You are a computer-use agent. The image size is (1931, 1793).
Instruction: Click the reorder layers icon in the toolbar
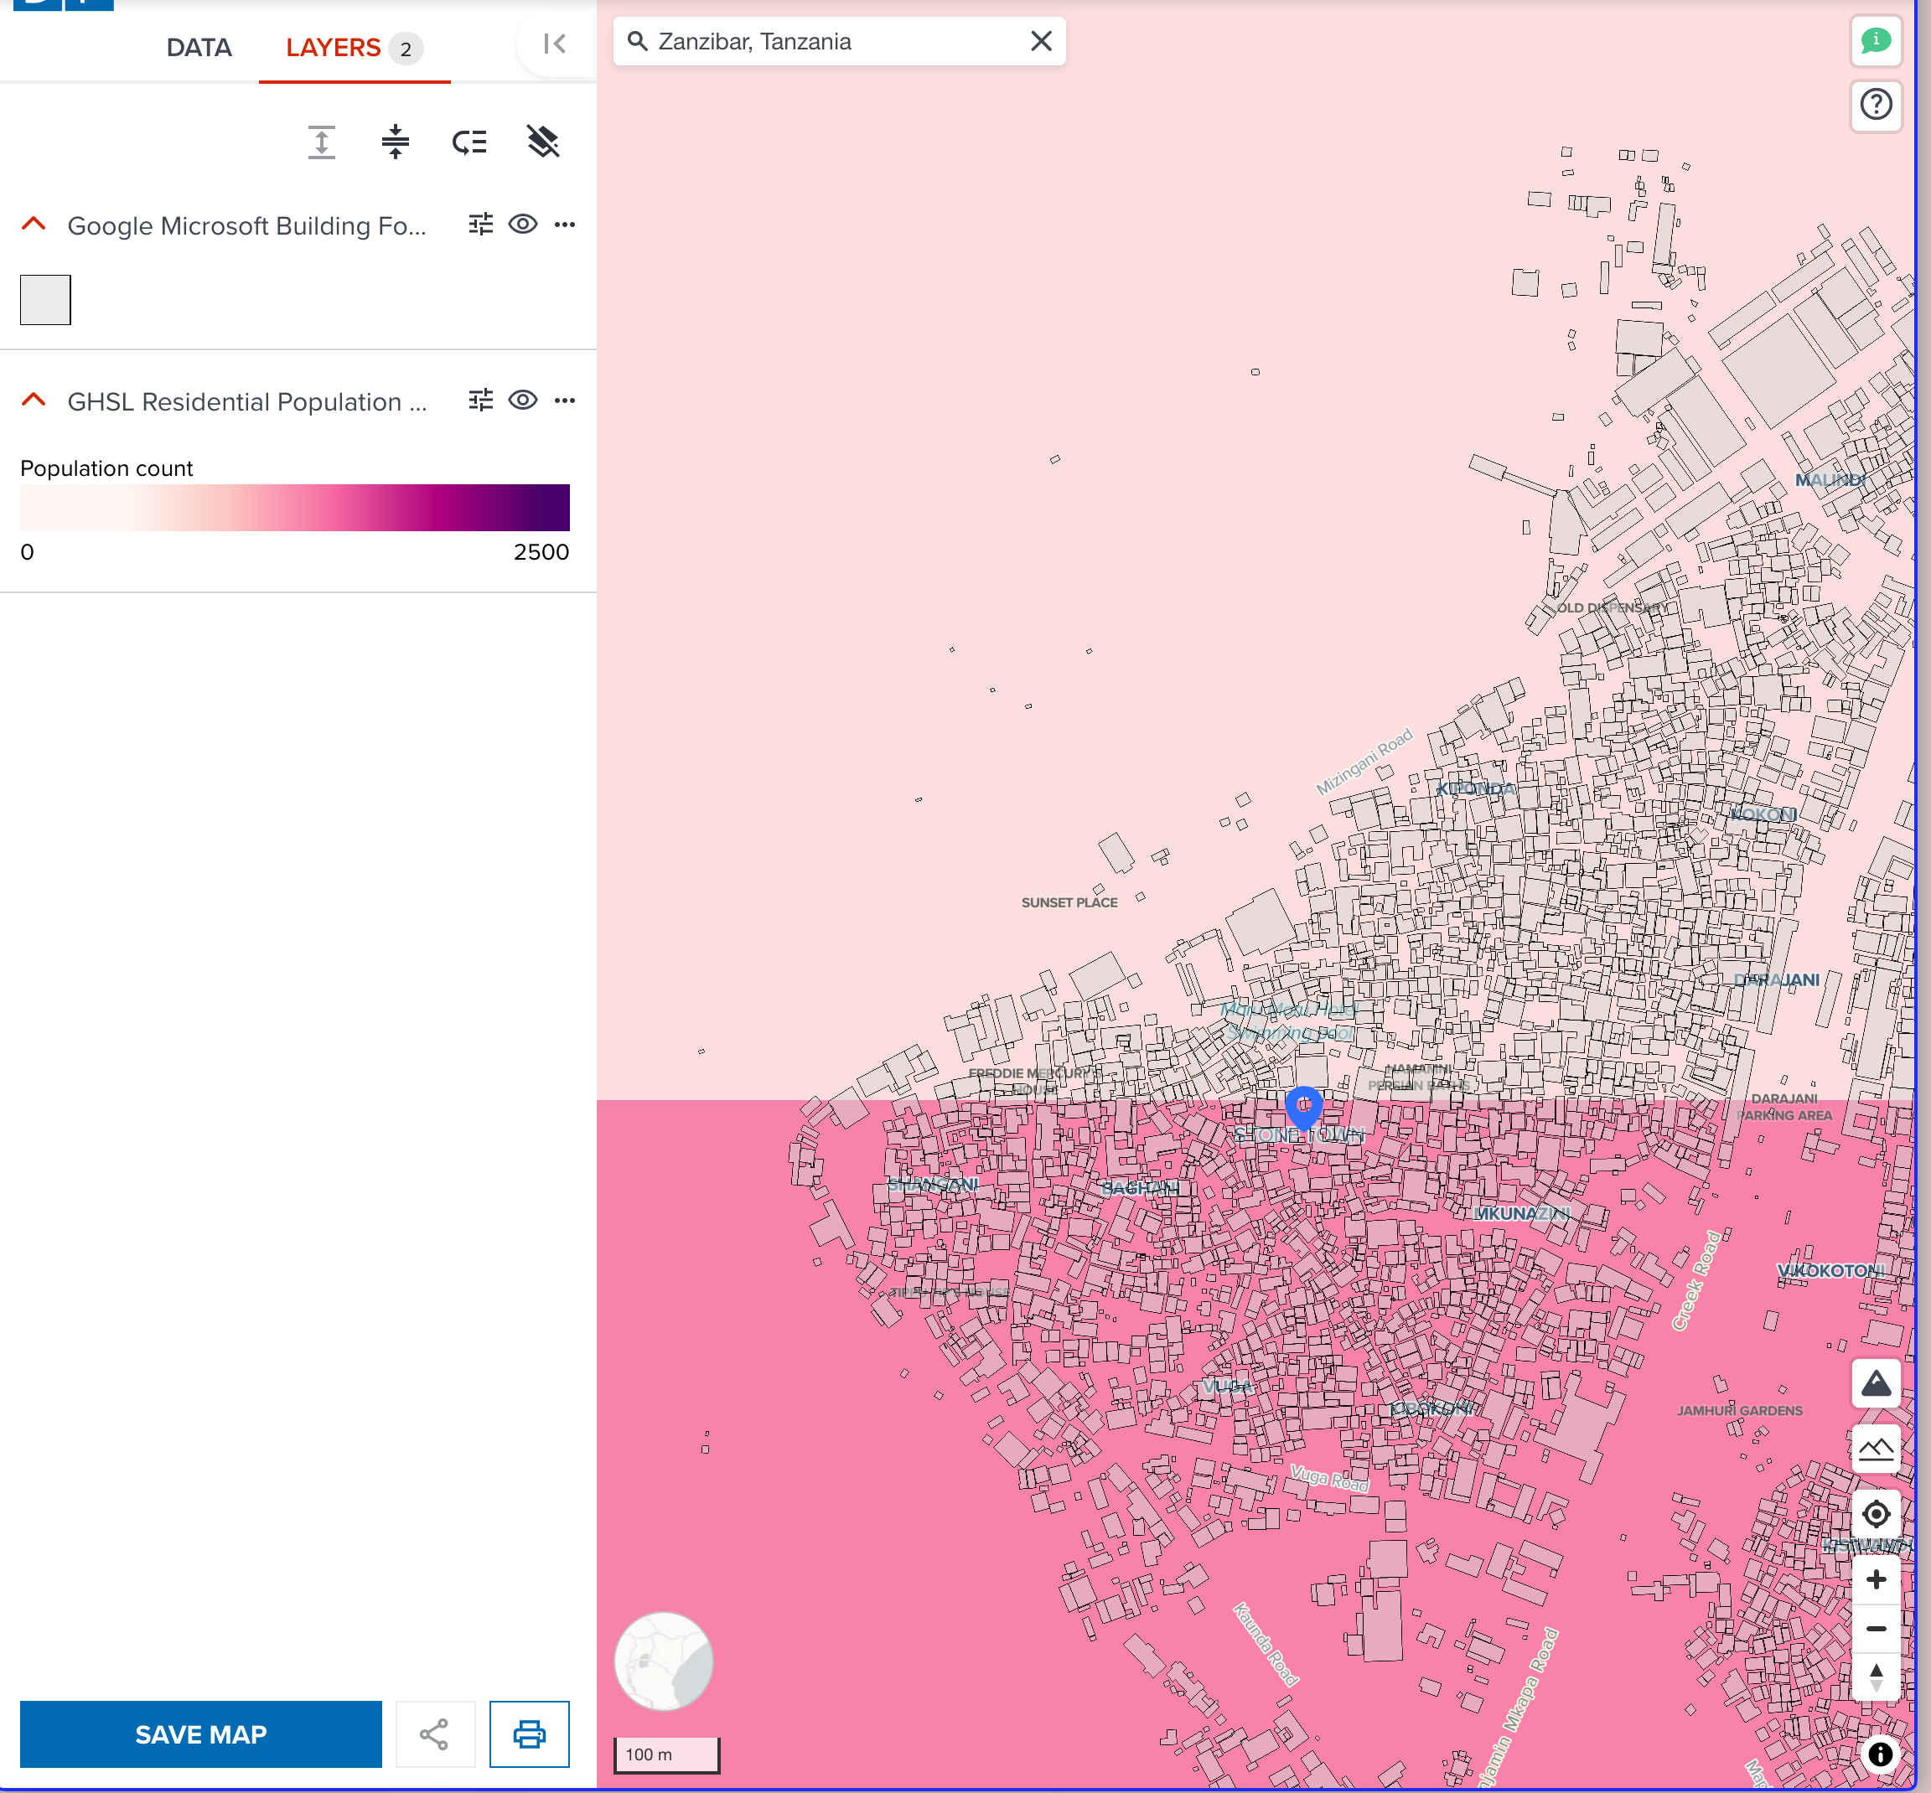pos(469,142)
